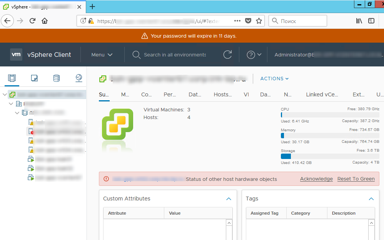The image size is (384, 240).
Task: Save page to Pocket icon
Action: pos(248,21)
